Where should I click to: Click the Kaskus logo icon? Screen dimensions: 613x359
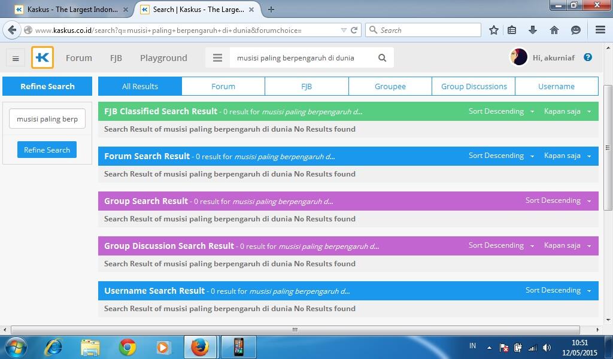[x=43, y=57]
